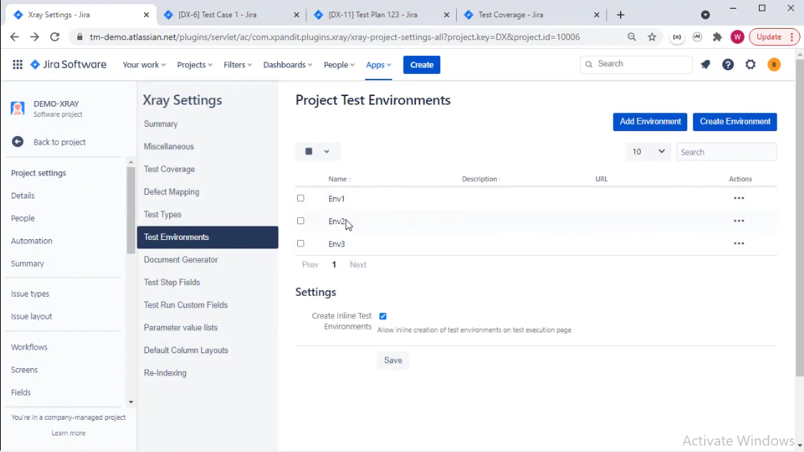The width and height of the screenshot is (804, 452).
Task: Open the Jira app switcher grid icon
Action: coord(17,64)
